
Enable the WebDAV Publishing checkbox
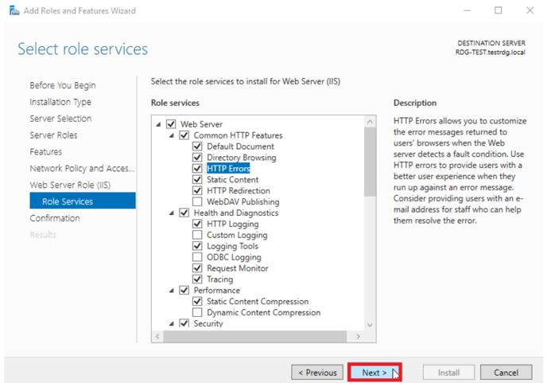[197, 201]
